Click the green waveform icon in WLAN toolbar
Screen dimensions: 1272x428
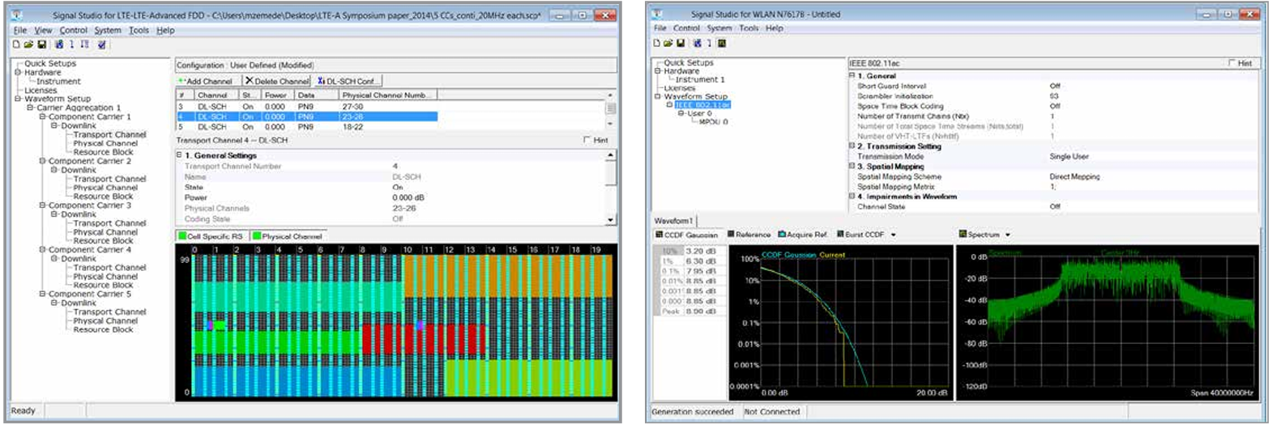coord(721,43)
